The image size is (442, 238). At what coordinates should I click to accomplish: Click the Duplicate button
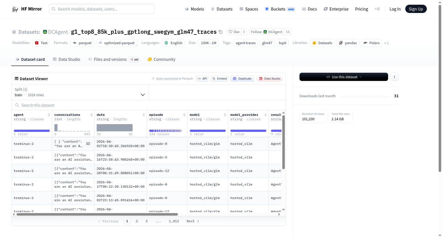pos(242,79)
